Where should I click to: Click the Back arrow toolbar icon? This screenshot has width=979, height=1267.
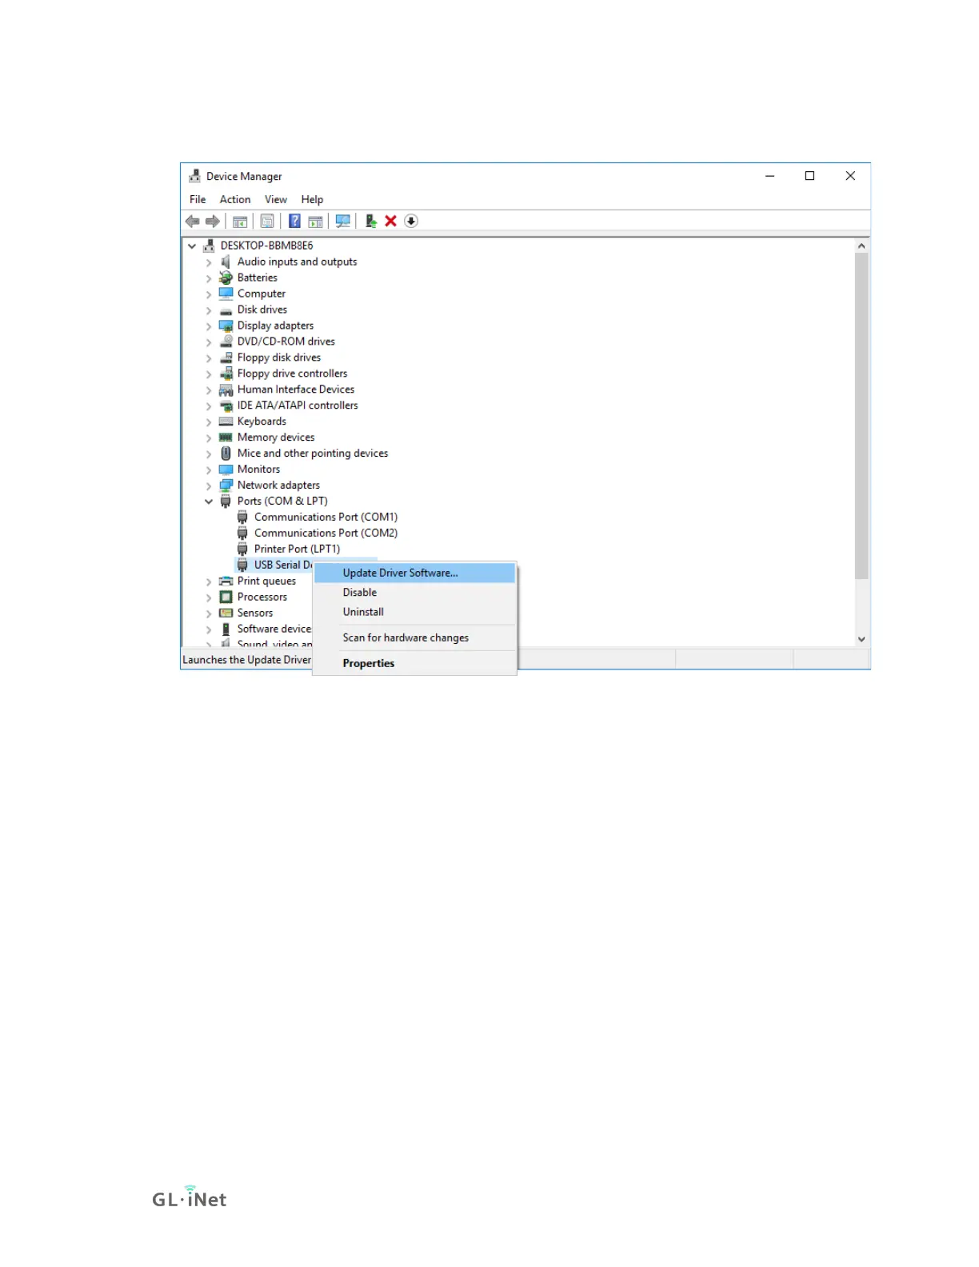pyautogui.click(x=193, y=222)
